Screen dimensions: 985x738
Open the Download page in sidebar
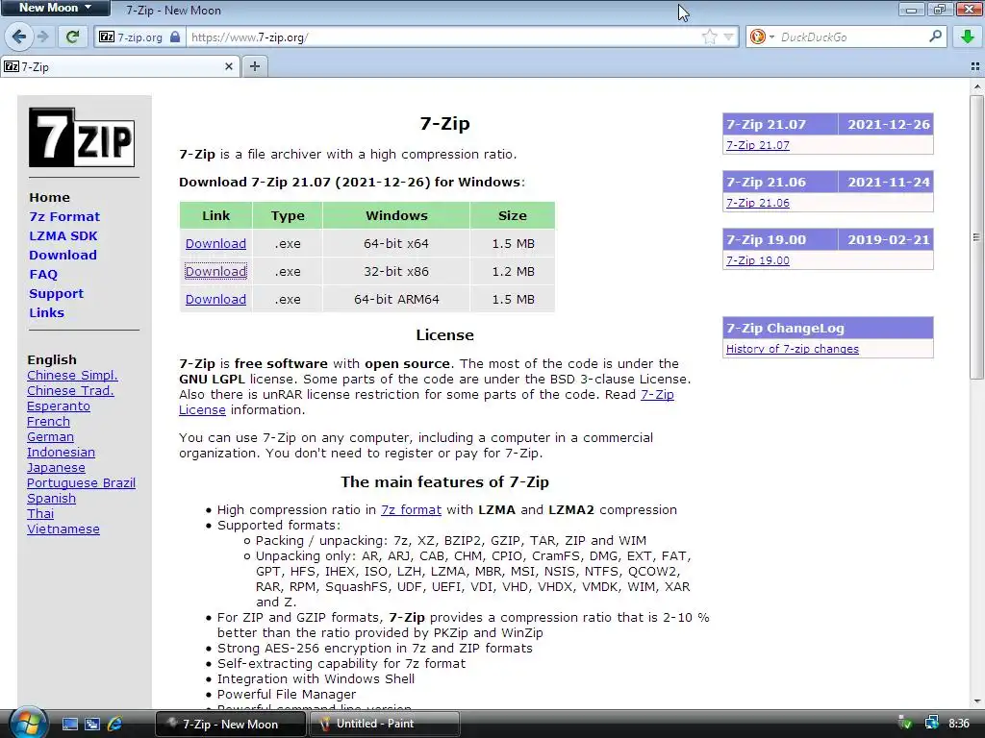(x=63, y=255)
